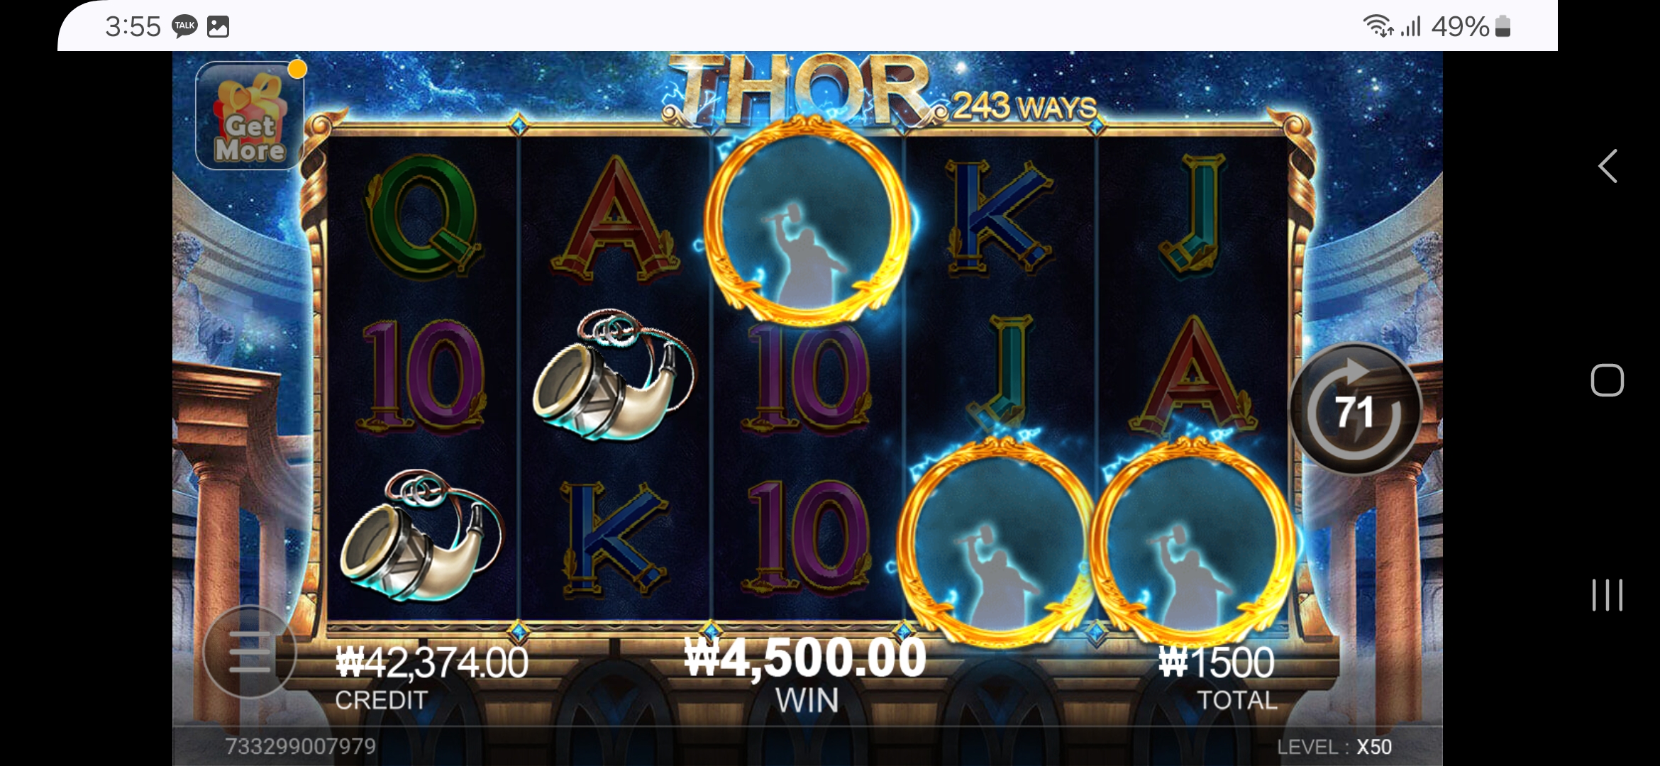Tap the THOR 243 WAYS title logo
Viewport: 1660px width, 766px height.
[880, 90]
